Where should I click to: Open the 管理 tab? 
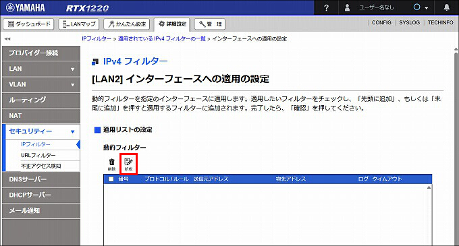tap(210, 24)
